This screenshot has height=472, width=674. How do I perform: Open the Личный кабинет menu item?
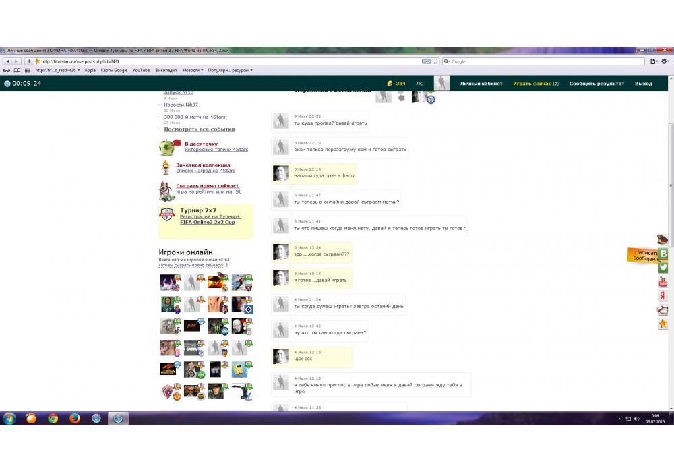coord(481,84)
